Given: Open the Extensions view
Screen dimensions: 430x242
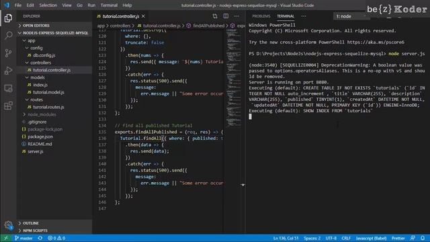Looking at the screenshot, I should click(8, 106).
